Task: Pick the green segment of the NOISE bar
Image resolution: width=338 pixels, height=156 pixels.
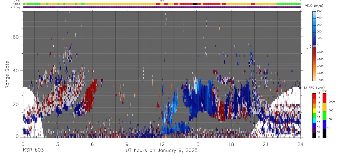Action: tap(324, 115)
